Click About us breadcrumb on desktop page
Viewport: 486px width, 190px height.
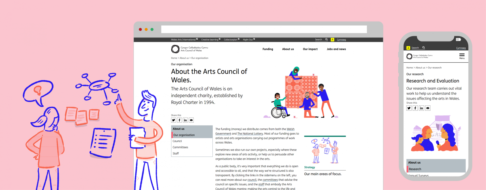pos(184,58)
